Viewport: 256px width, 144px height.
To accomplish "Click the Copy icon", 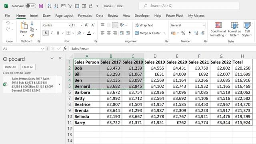I will click(32, 30).
